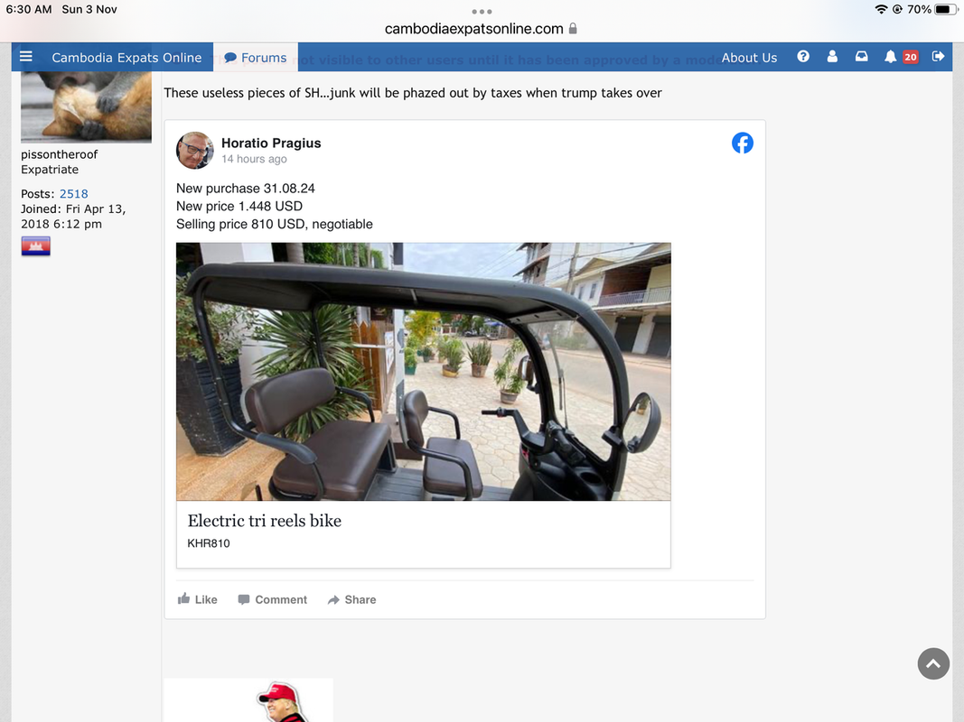The width and height of the screenshot is (964, 722).
Task: Open the notifications bell icon
Action: click(890, 57)
